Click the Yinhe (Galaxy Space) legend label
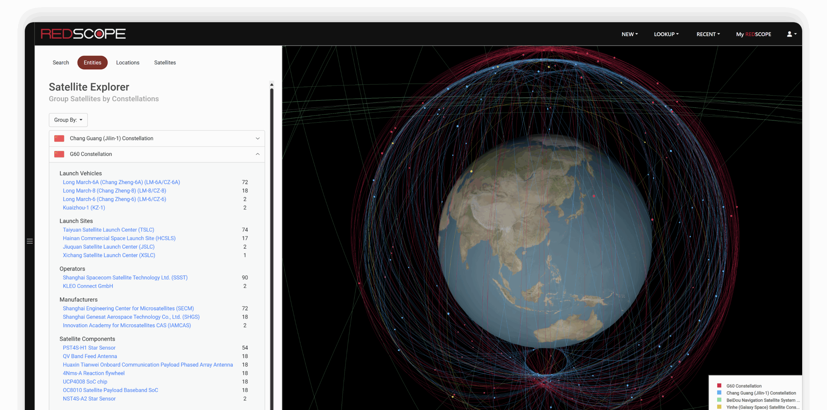 click(x=763, y=407)
